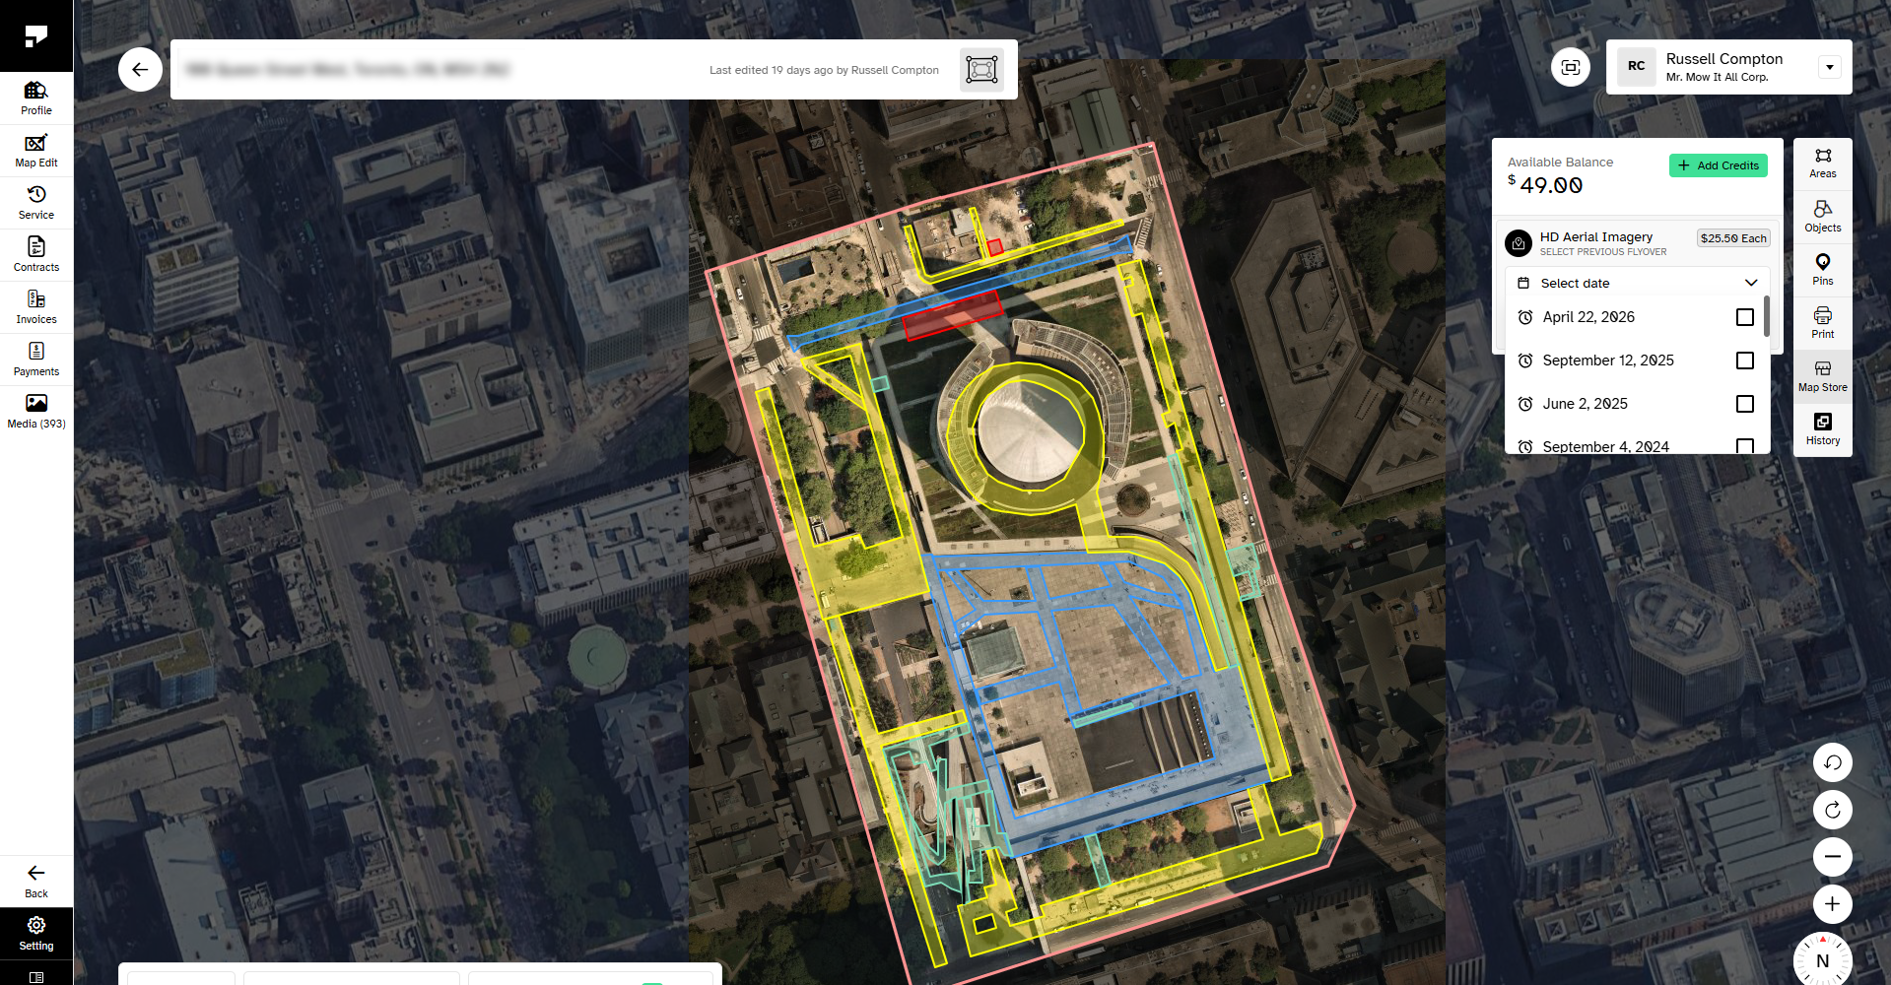The width and height of the screenshot is (1891, 985).
Task: Open the Areas tool
Action: click(1823, 164)
